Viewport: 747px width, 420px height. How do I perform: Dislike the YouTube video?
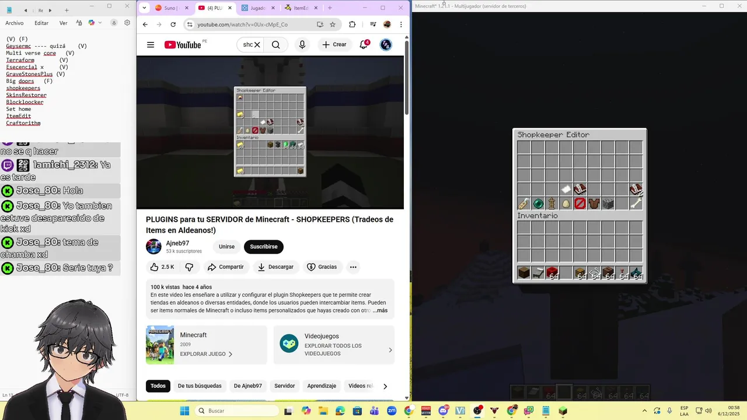tap(189, 267)
